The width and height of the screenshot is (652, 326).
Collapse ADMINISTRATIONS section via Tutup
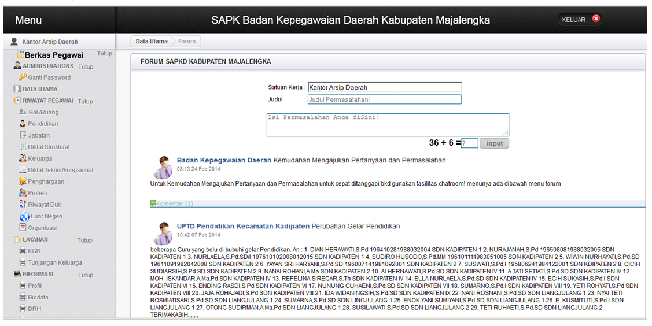coord(86,67)
